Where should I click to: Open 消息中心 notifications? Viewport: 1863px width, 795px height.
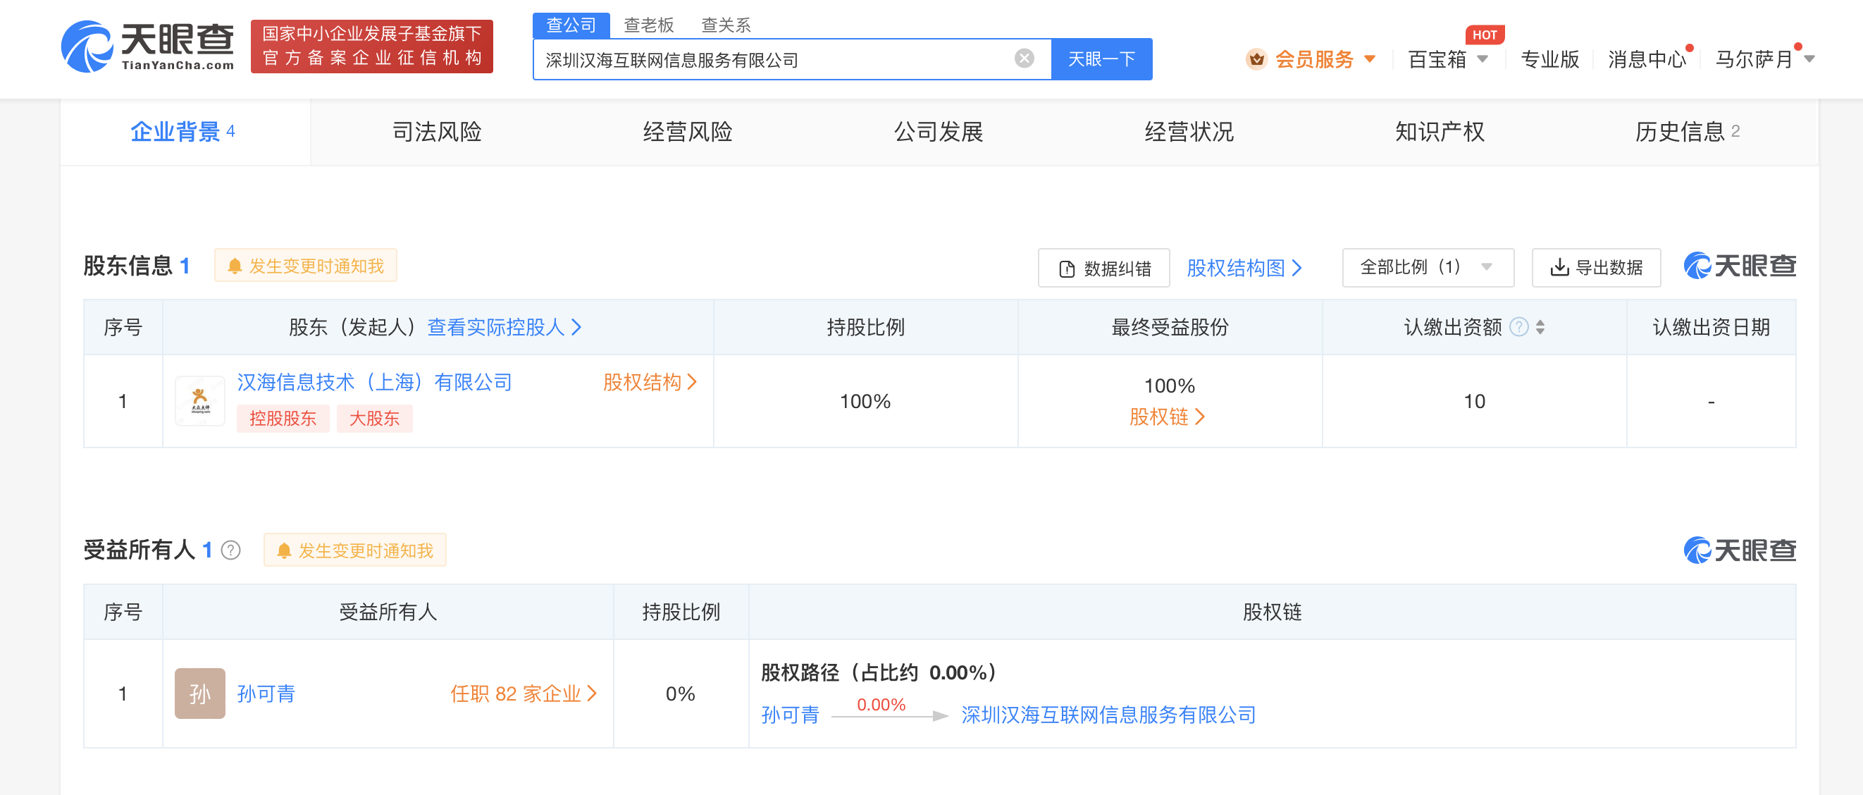pos(1647,59)
